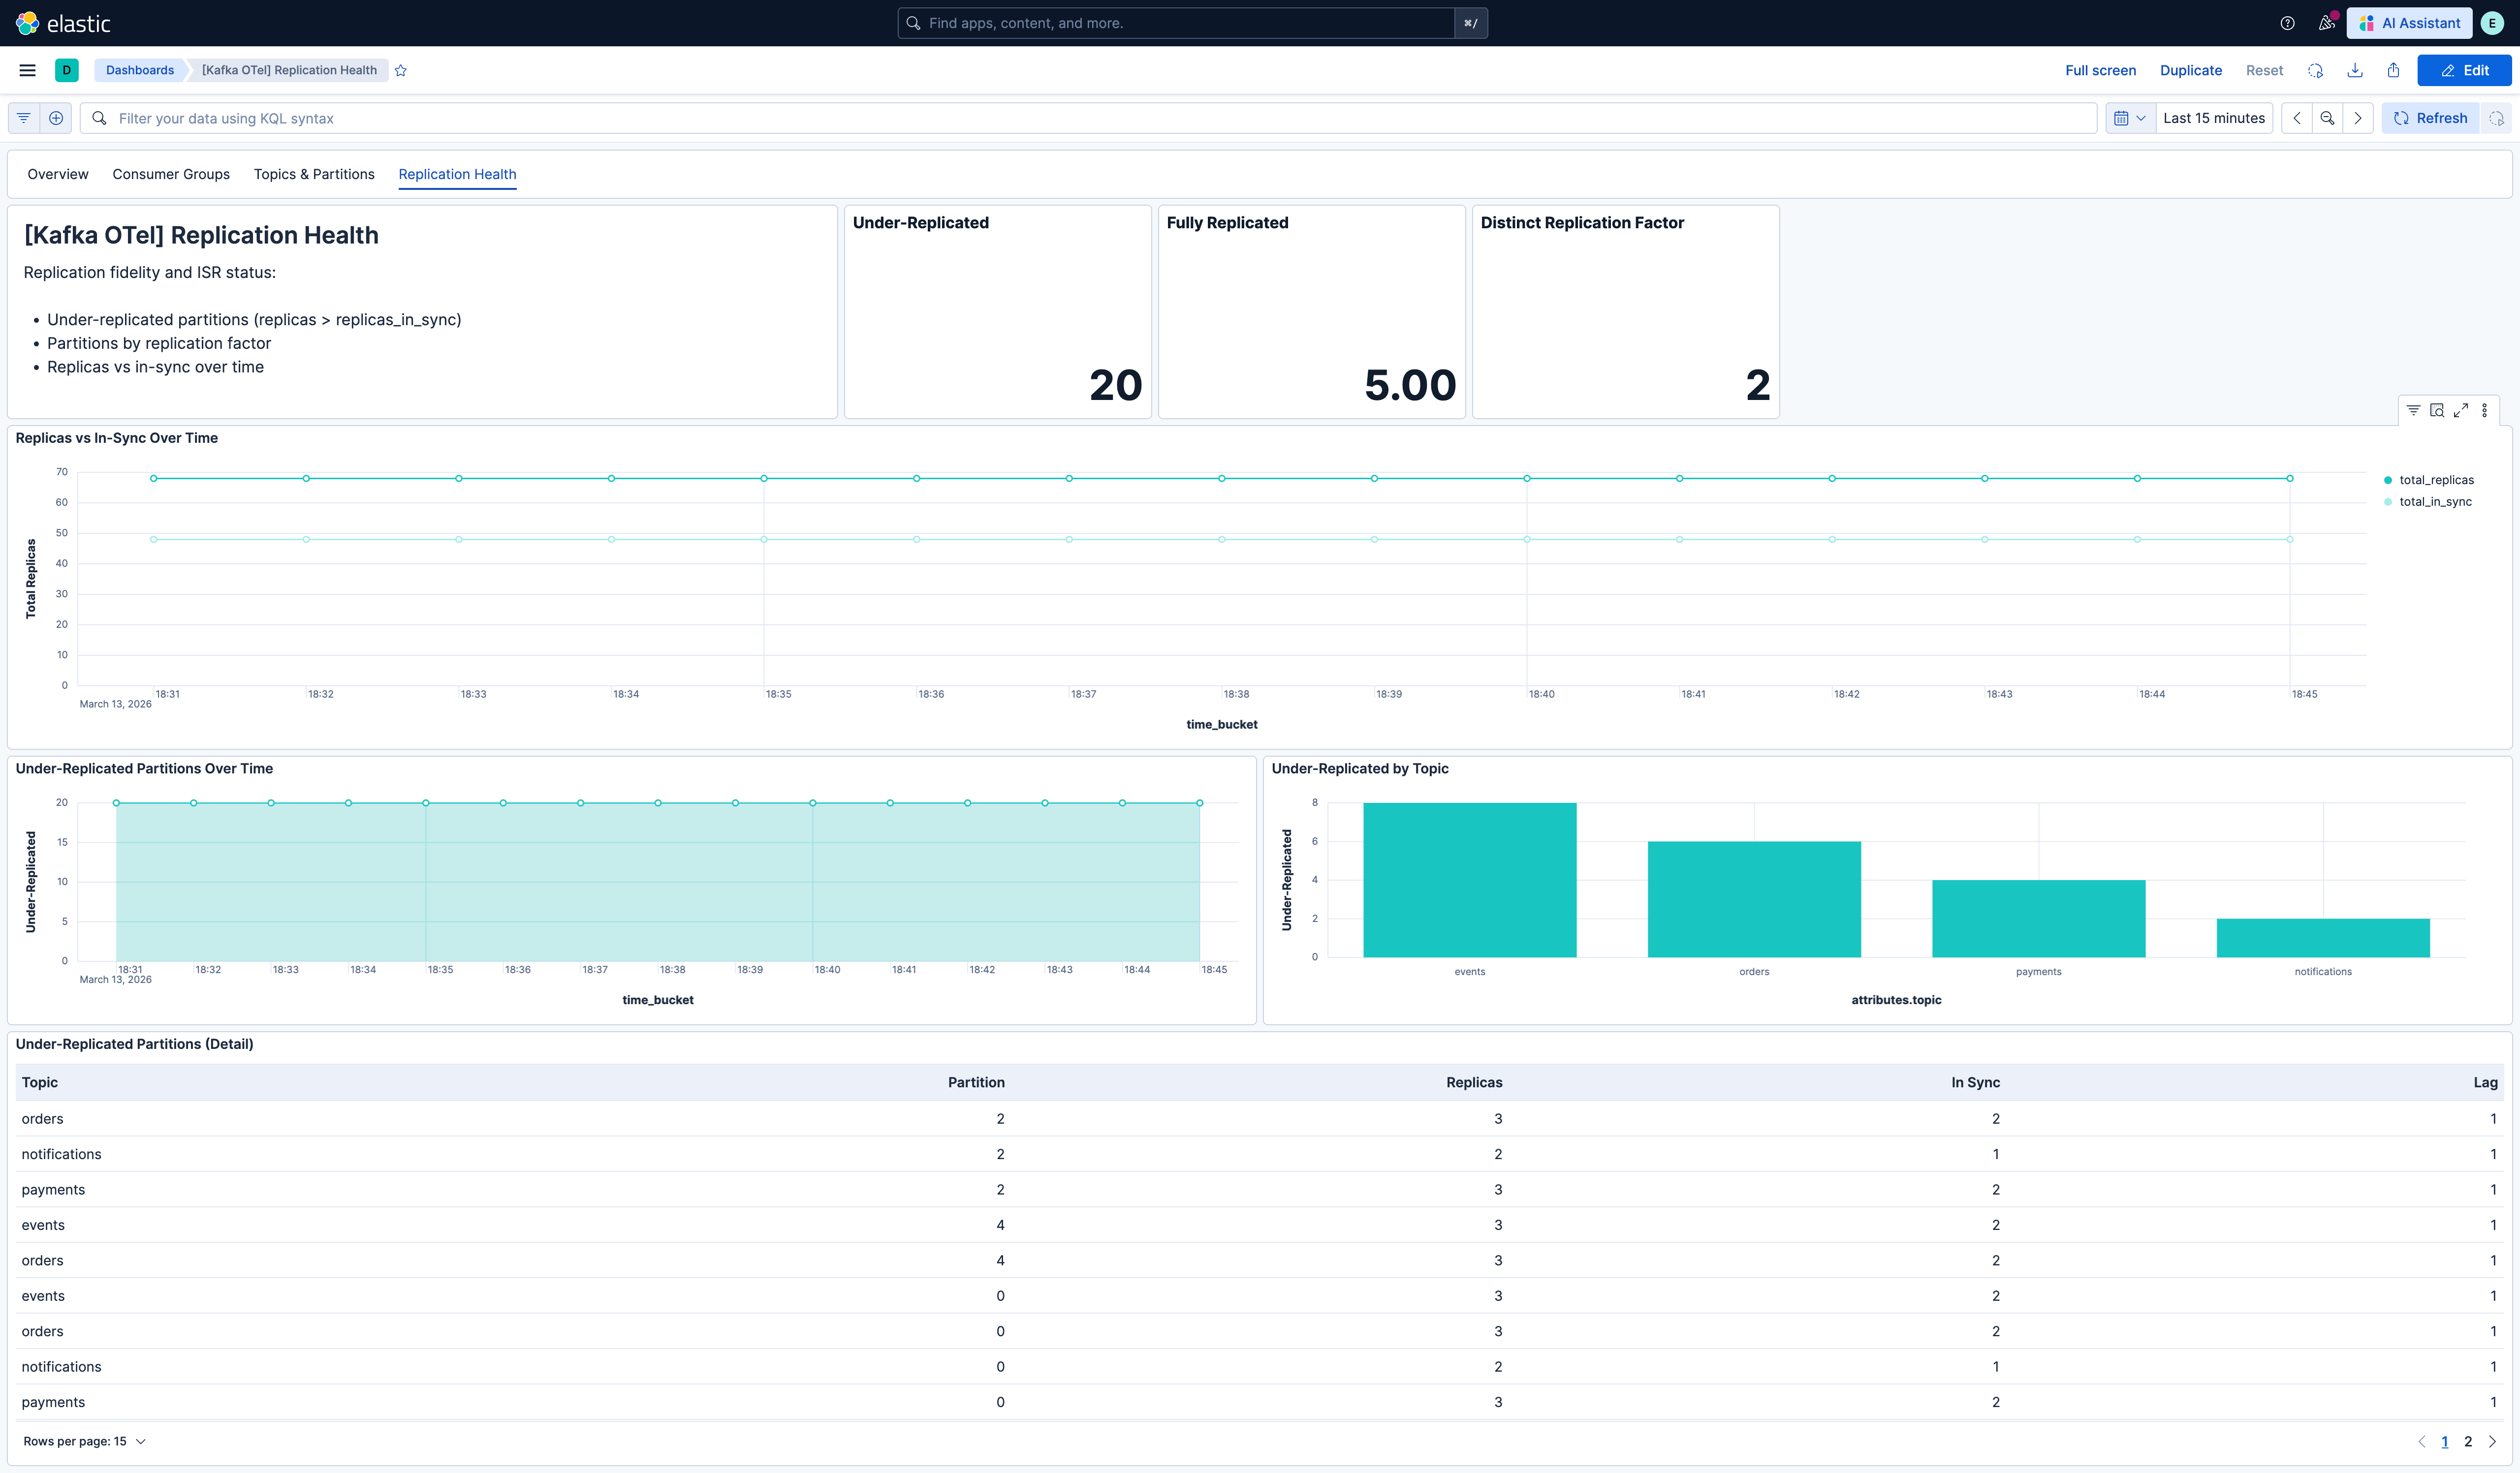Viewport: 2520px width, 1473px height.
Task: Open the Rows per page dropdown
Action: [x=85, y=1441]
